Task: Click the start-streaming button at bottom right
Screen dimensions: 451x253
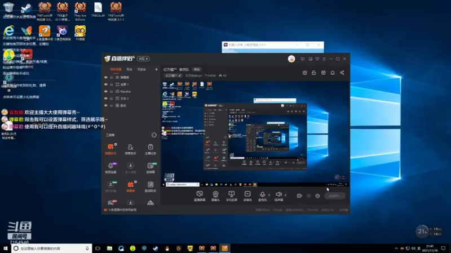Action: [x=335, y=196]
